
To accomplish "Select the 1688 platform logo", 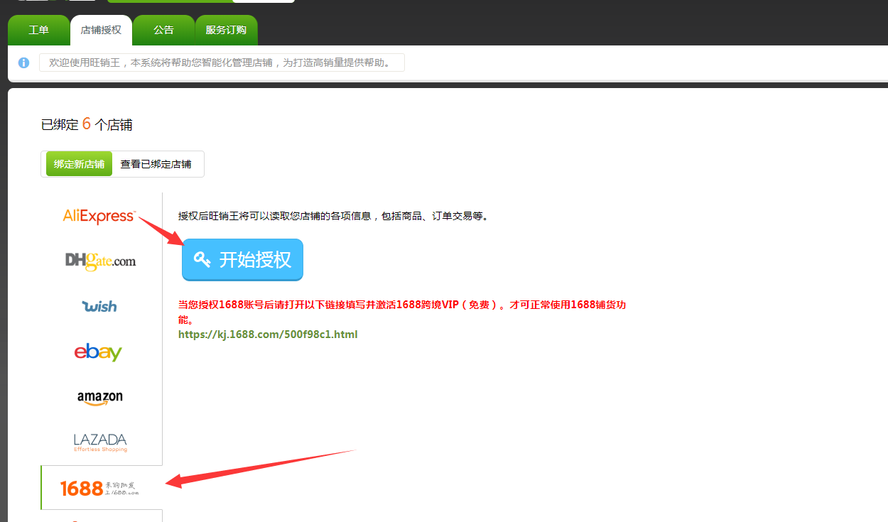I will click(x=99, y=488).
